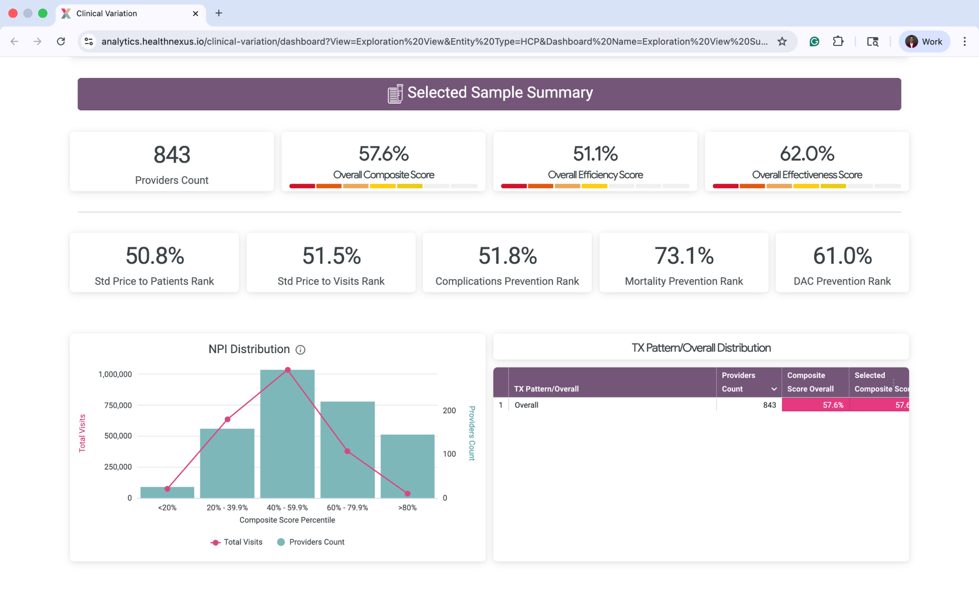Screen dimensions: 979x614
Task: Click the NPI Distribution info icon
Action: [x=301, y=350]
